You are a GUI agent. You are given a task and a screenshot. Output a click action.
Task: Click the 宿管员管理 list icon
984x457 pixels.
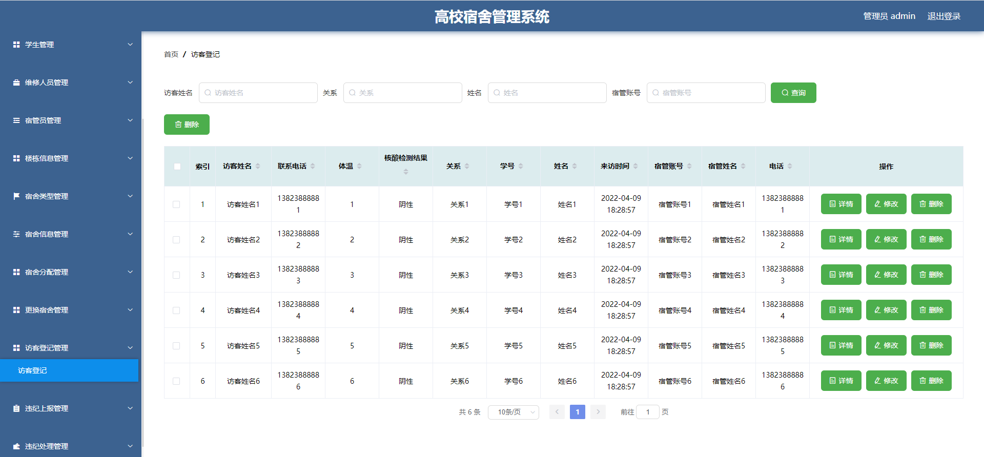coord(16,120)
